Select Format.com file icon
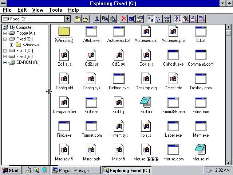 click(91, 126)
